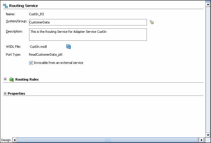Click the vertical scrollbar up arrow

pyautogui.click(x=208, y=4)
